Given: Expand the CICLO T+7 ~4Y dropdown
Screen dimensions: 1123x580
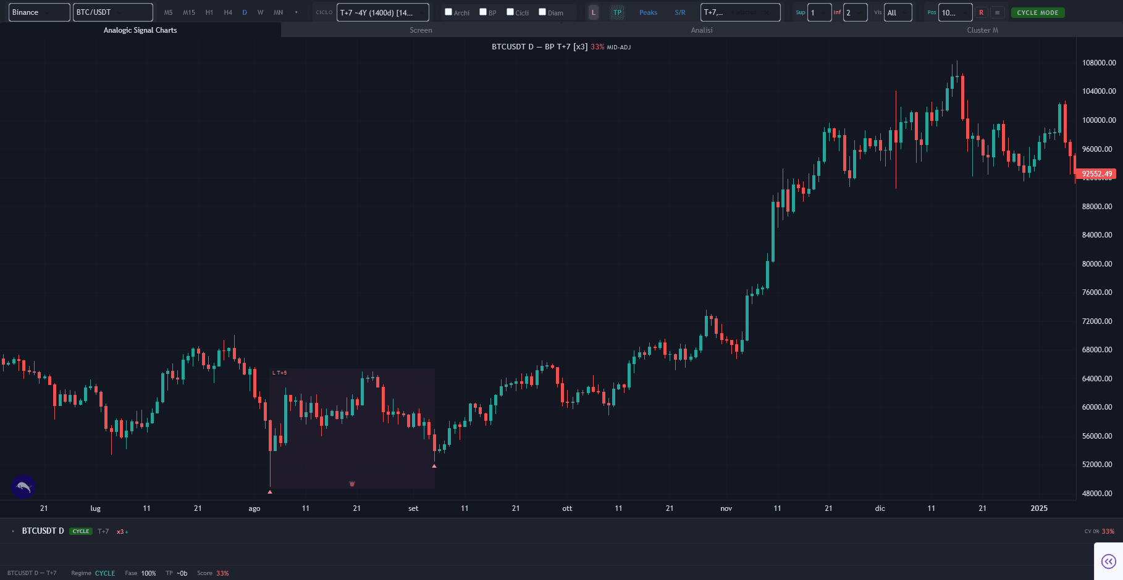Looking at the screenshot, I should (x=382, y=12).
